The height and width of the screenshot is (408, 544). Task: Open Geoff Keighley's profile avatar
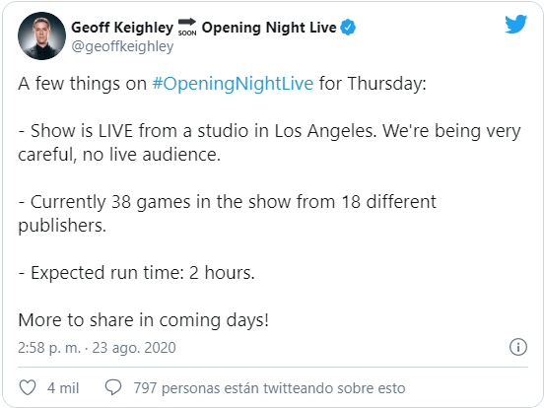click(41, 36)
